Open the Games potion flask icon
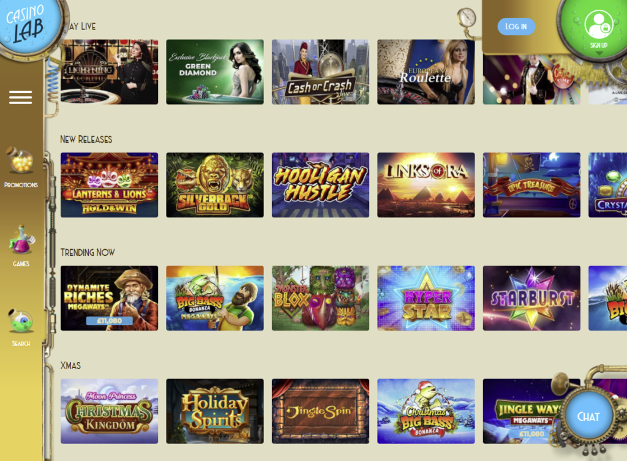 click(21, 240)
